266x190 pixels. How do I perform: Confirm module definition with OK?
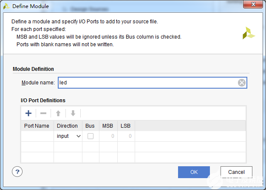194,172
